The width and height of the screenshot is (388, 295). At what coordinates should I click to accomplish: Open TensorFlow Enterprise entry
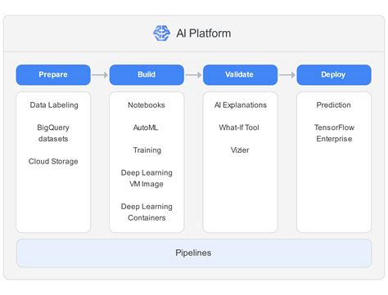pos(334,133)
